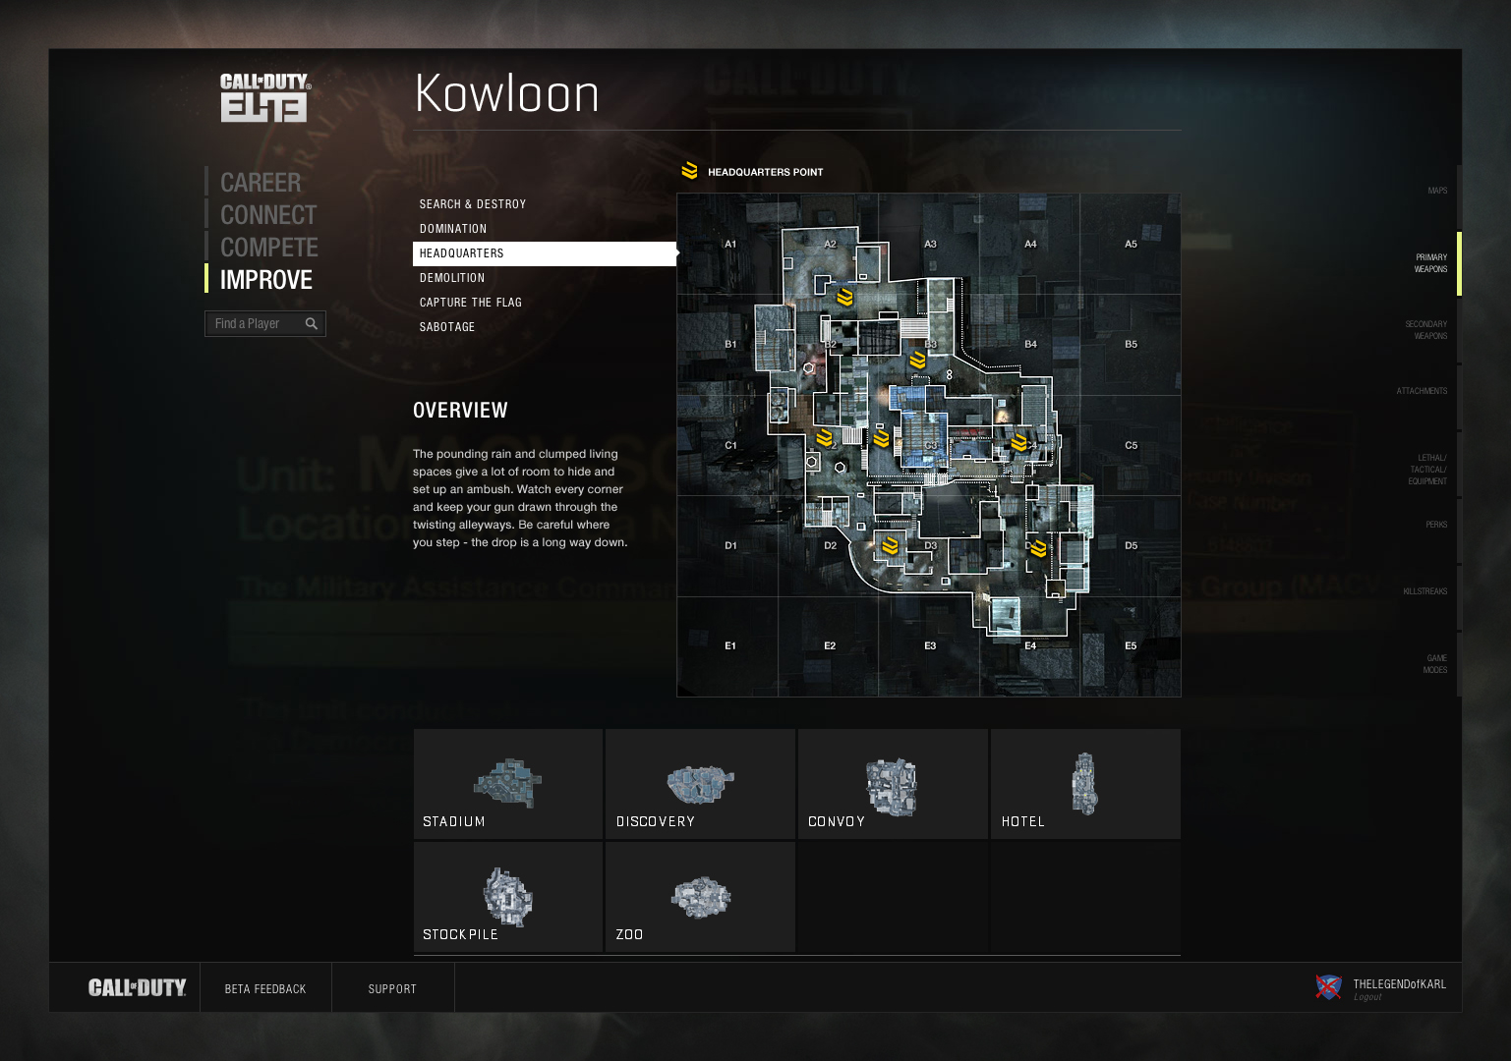Click the headquarters point marker near D2
Screen dimensions: 1511x1061
[x=891, y=545]
